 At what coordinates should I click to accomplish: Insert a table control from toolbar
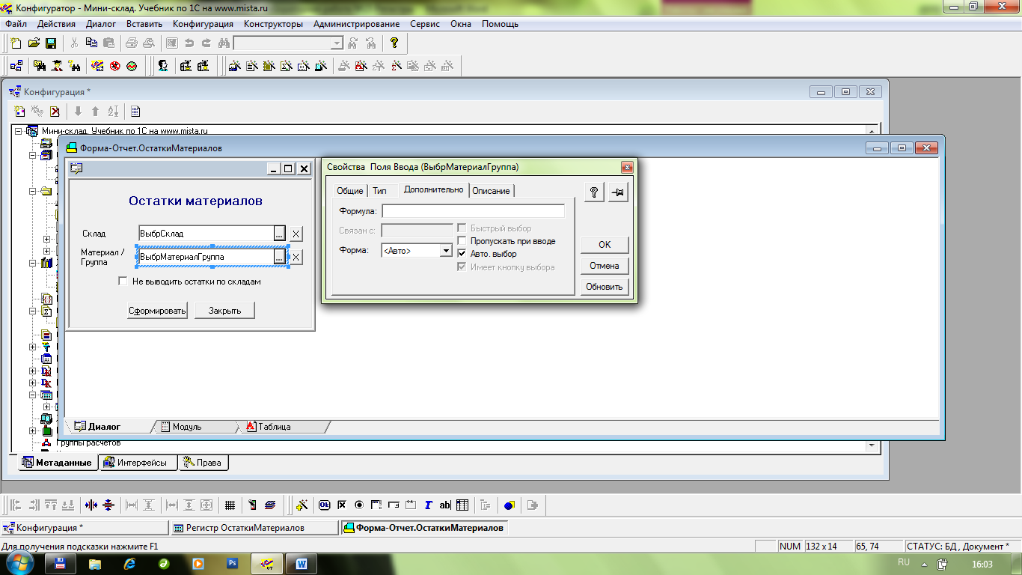(462, 505)
